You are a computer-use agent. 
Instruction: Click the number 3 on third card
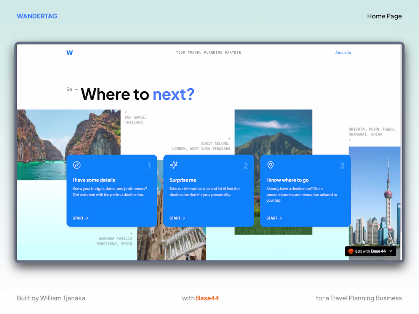(342, 166)
